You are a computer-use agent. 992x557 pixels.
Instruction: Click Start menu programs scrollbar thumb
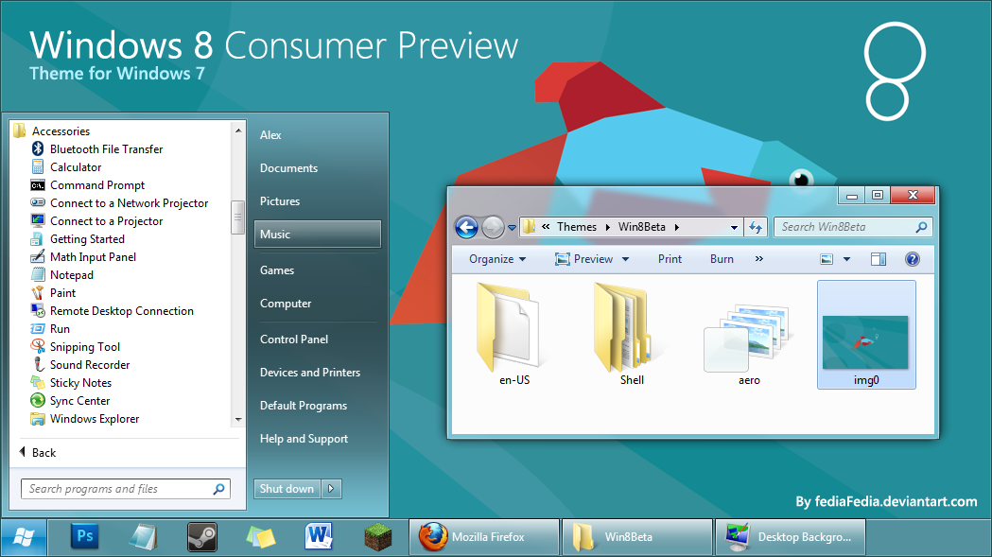click(x=238, y=218)
